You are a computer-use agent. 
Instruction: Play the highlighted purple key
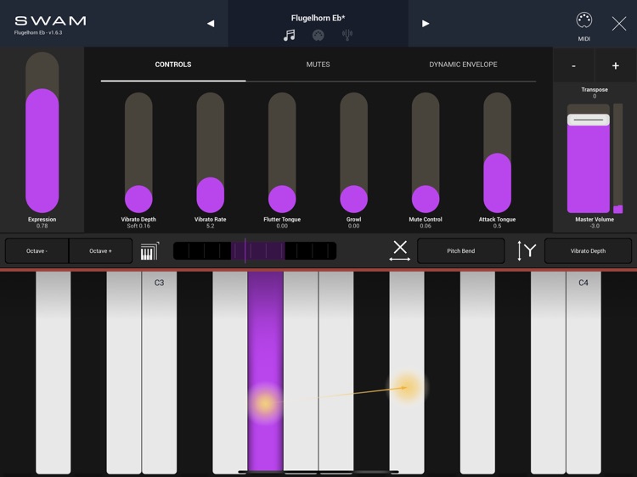[x=265, y=372]
